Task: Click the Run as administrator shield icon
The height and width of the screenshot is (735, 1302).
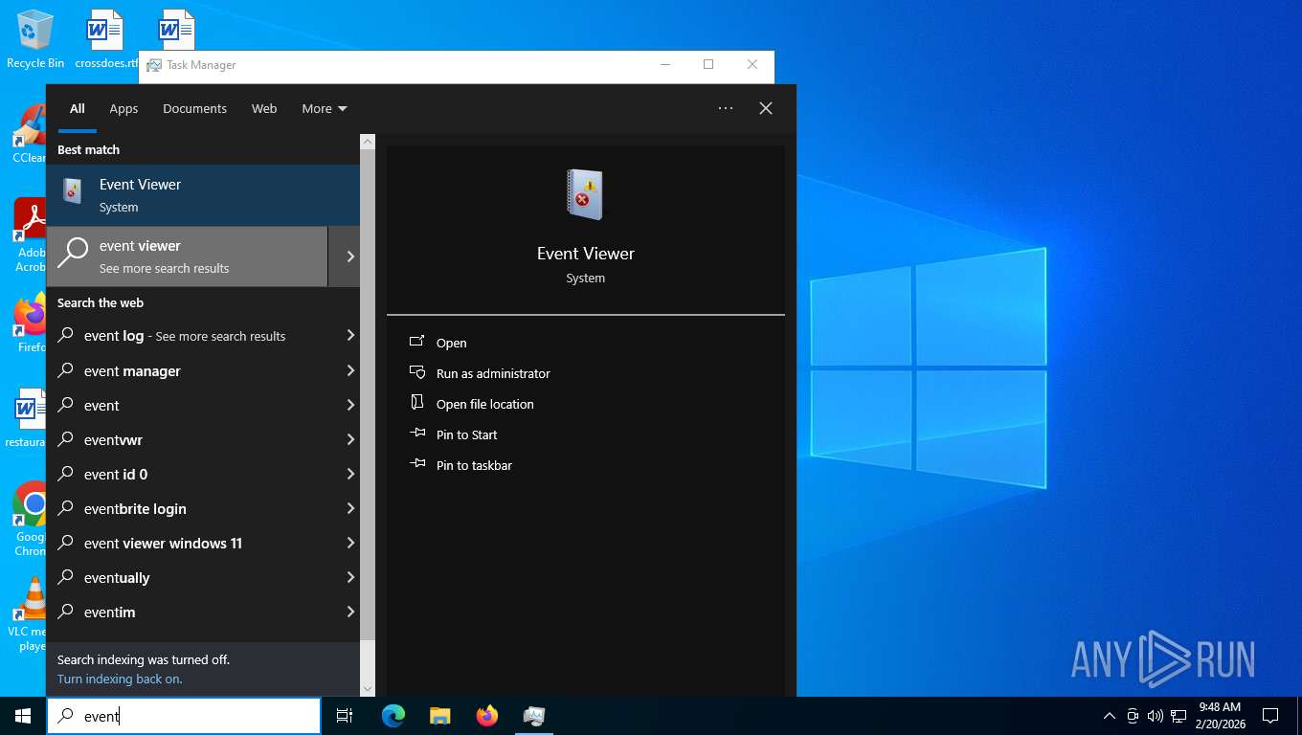Action: tap(417, 373)
